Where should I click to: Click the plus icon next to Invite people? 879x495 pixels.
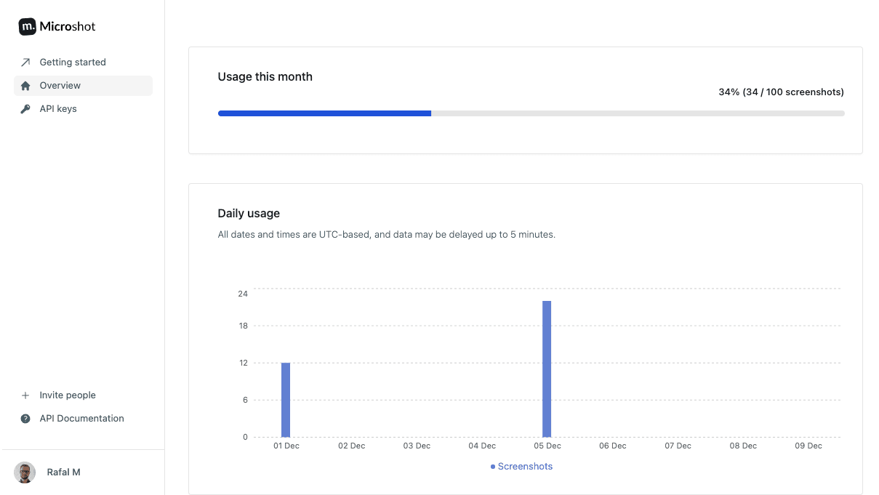pos(25,395)
